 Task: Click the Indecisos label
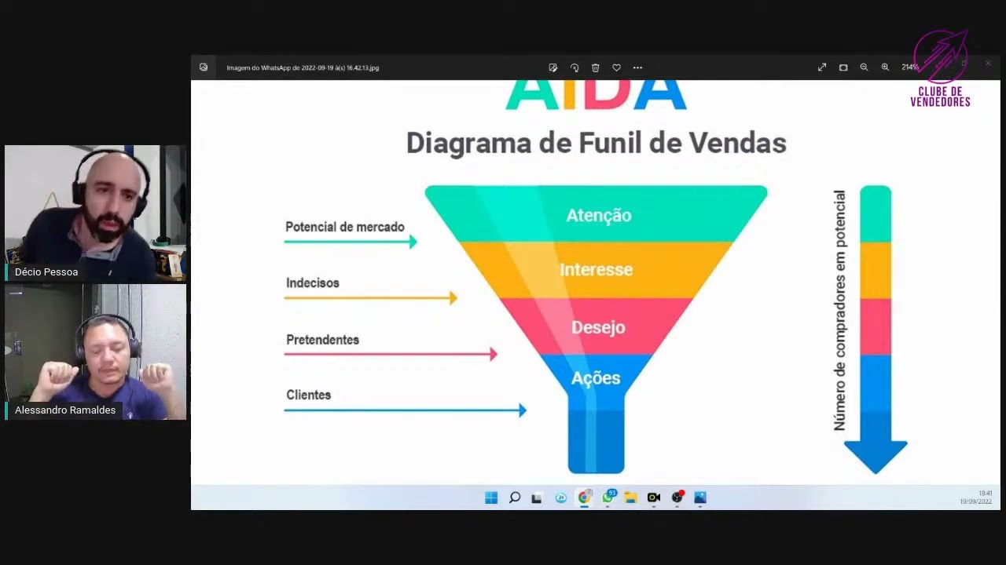(x=313, y=282)
